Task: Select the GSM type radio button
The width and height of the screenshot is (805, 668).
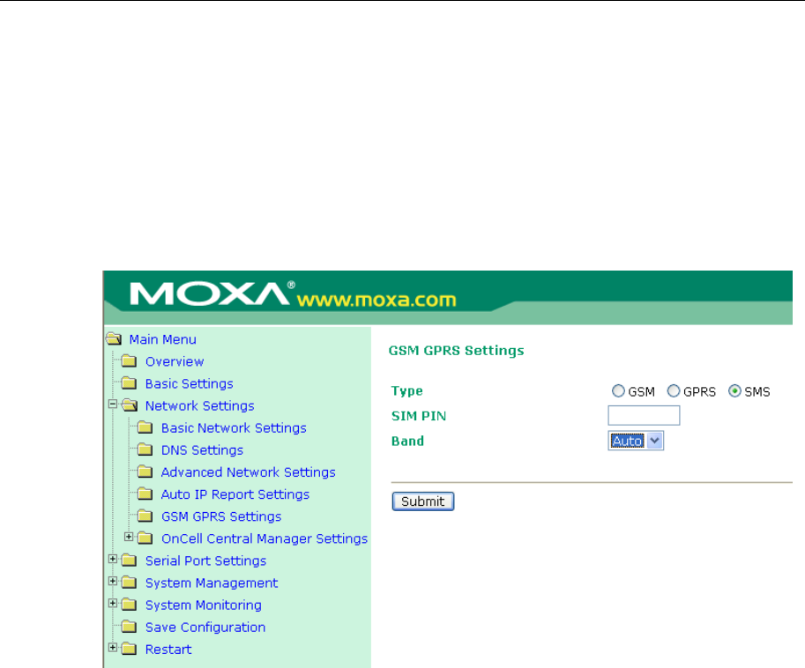Action: tap(618, 391)
